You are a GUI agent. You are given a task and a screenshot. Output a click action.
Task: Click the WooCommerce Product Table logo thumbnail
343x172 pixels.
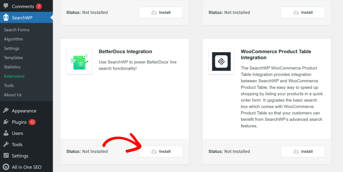click(221, 61)
